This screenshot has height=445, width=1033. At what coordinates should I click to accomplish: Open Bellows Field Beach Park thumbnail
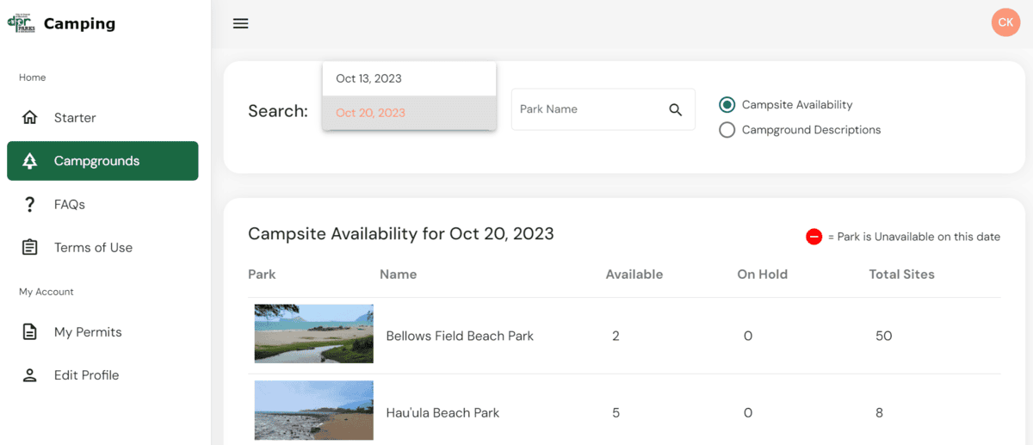[x=314, y=334]
